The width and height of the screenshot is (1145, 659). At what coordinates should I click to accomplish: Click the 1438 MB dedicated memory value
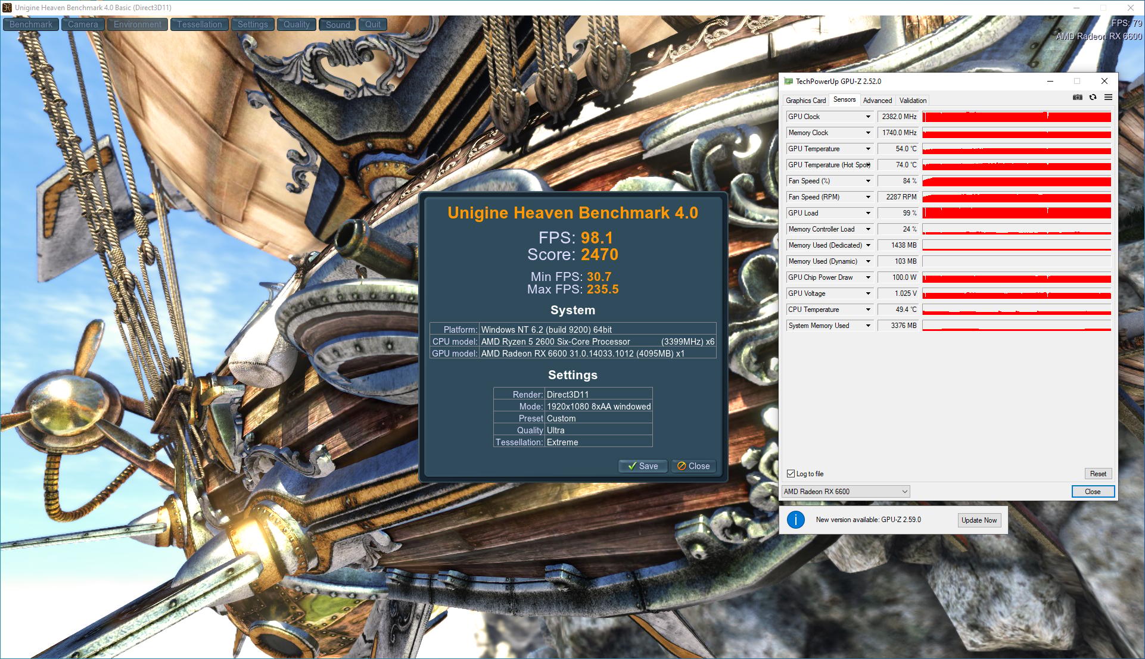pos(898,245)
